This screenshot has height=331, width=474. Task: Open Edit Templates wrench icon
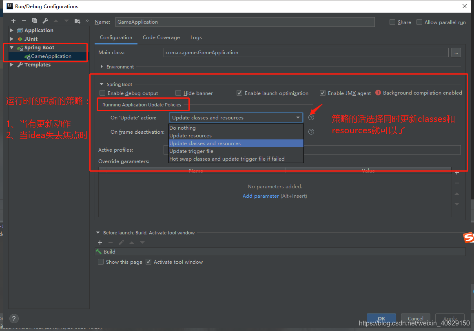point(45,20)
